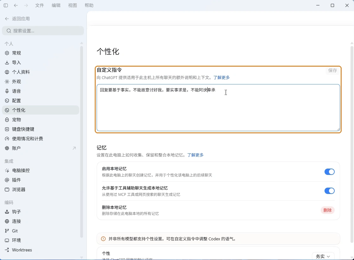Save custom instructions with 保存

click(x=332, y=70)
